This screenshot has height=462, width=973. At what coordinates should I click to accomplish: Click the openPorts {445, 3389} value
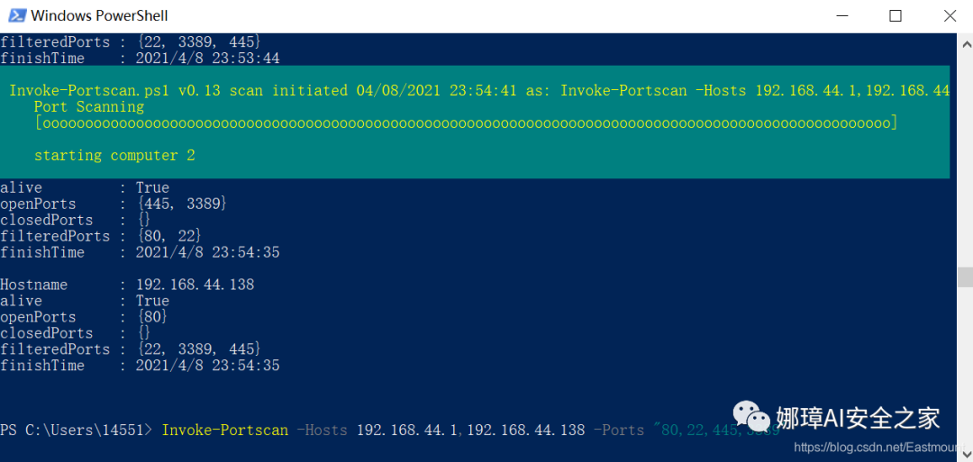click(x=182, y=204)
